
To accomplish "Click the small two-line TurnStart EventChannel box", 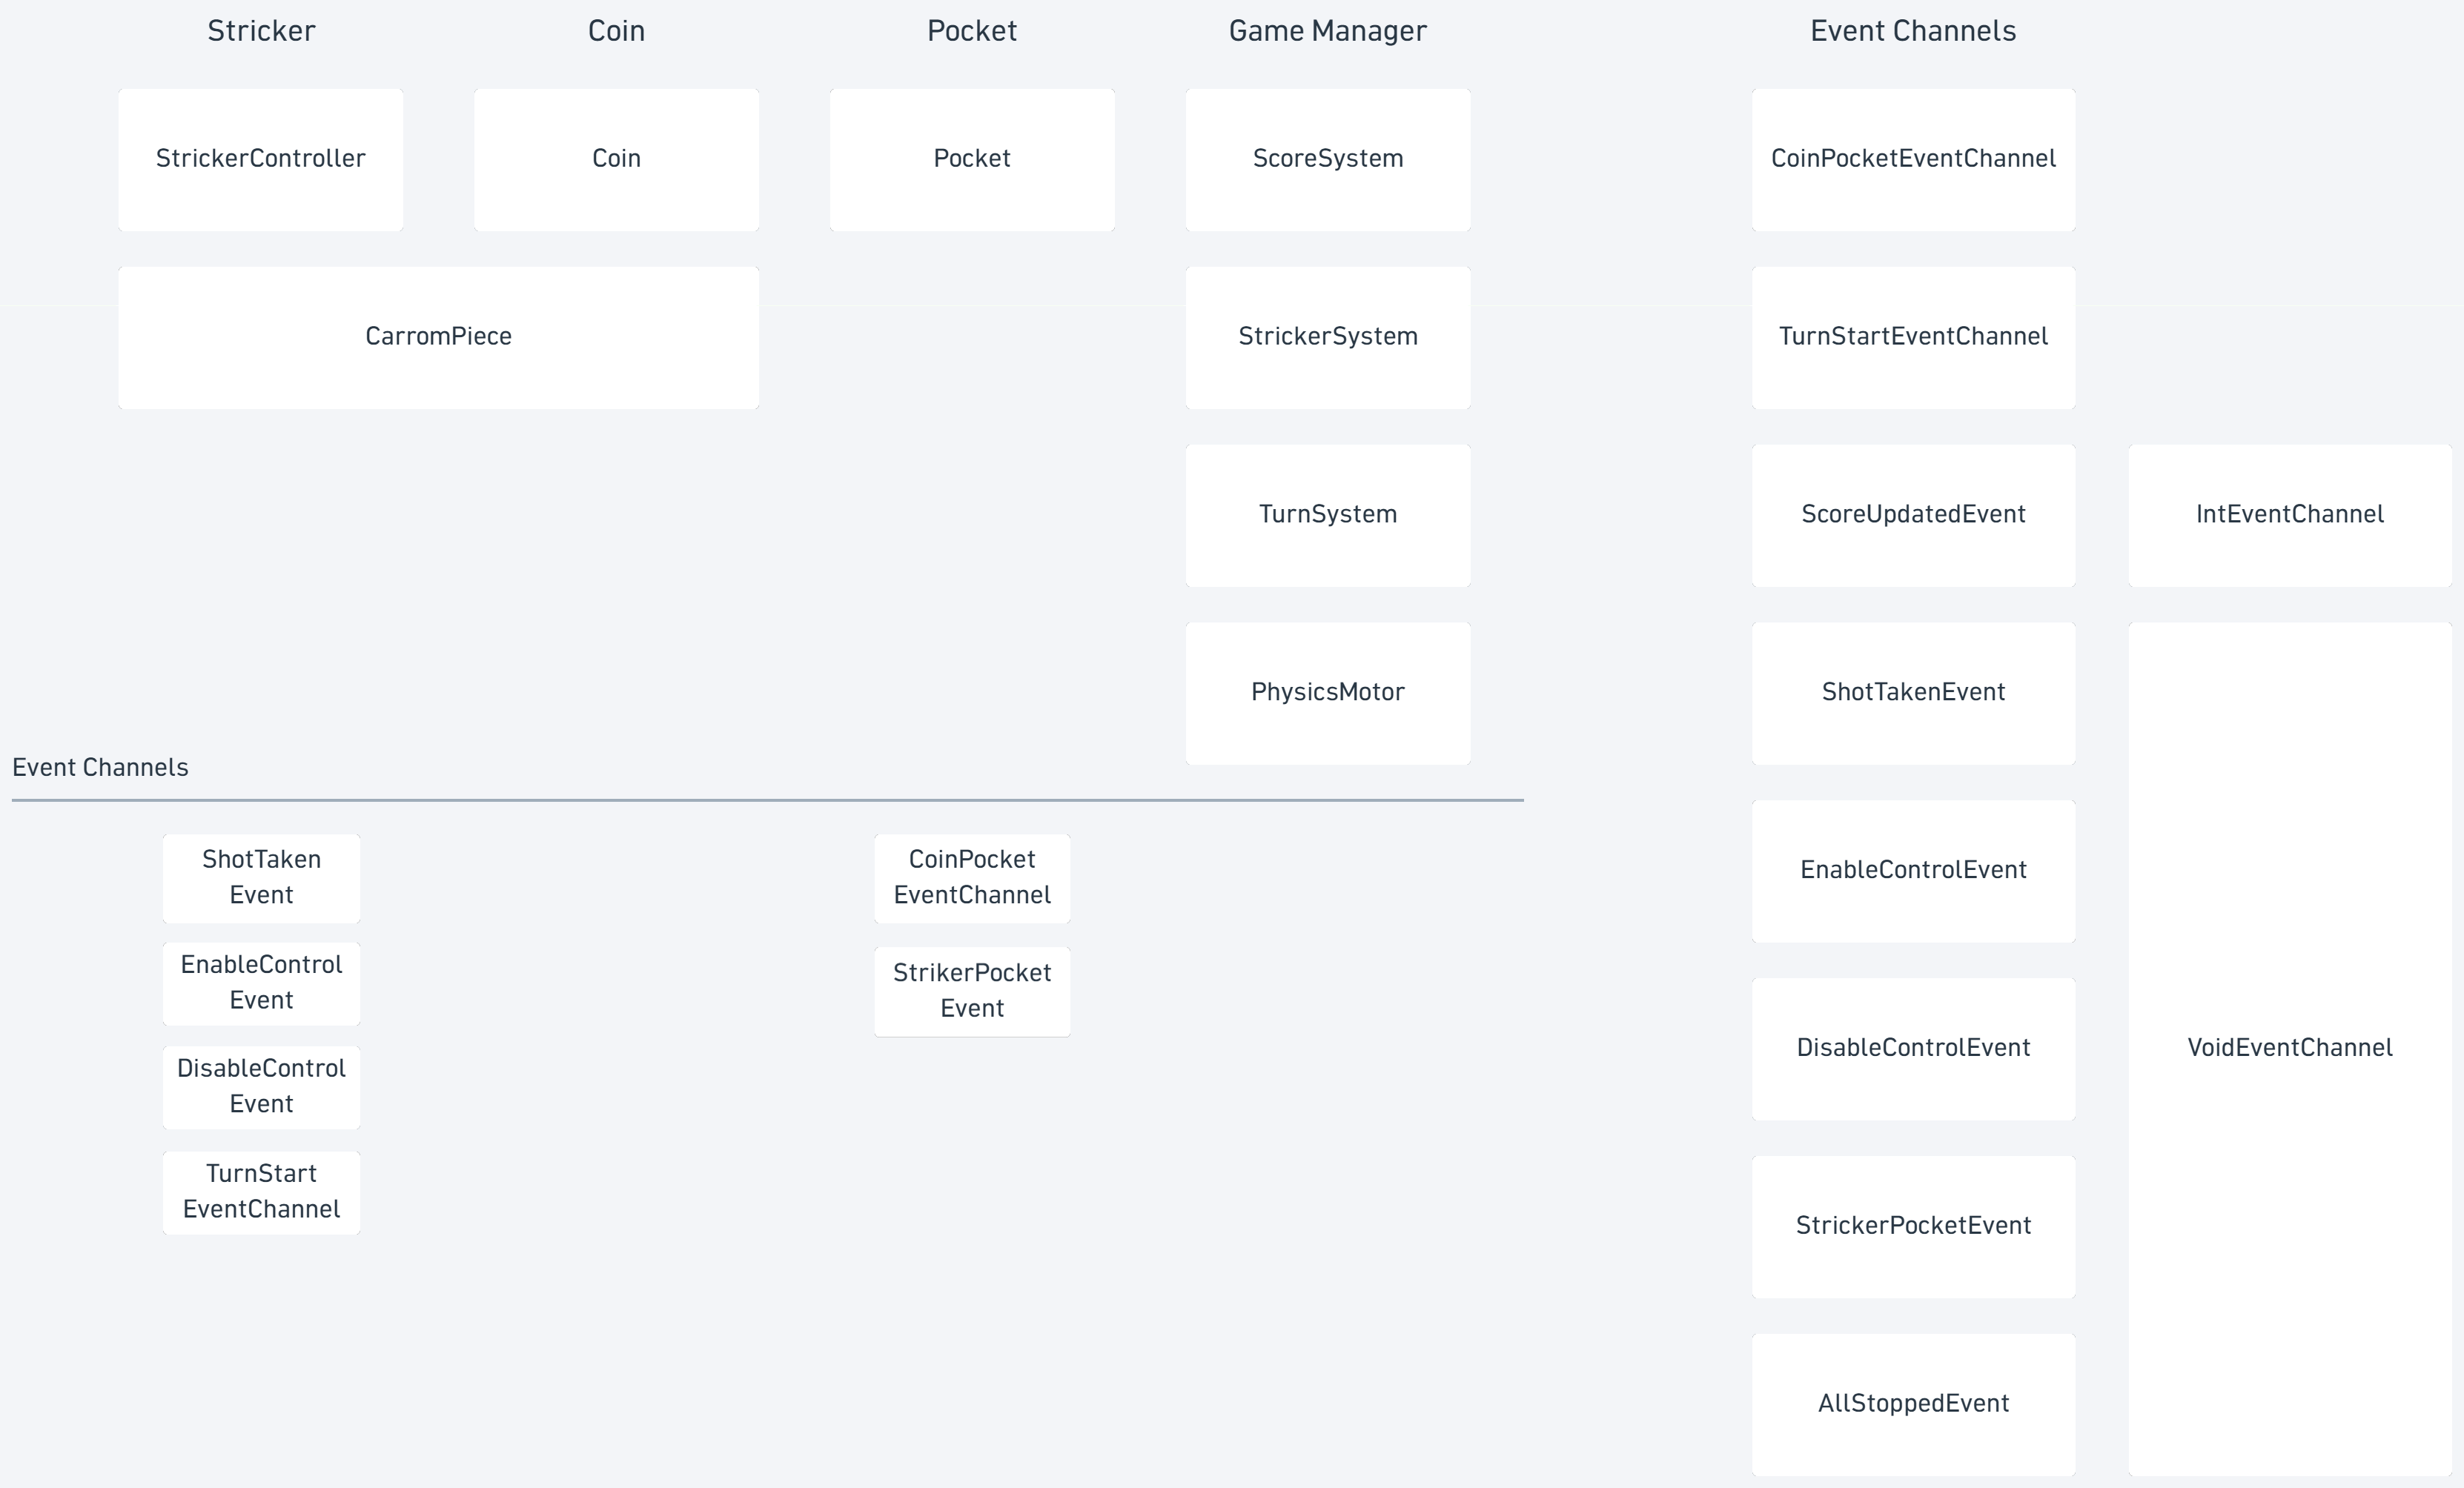I will tap(261, 1193).
